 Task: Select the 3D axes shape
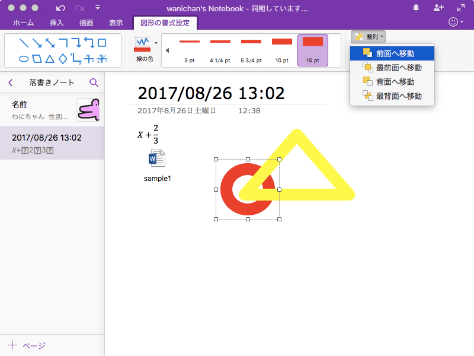103,59
